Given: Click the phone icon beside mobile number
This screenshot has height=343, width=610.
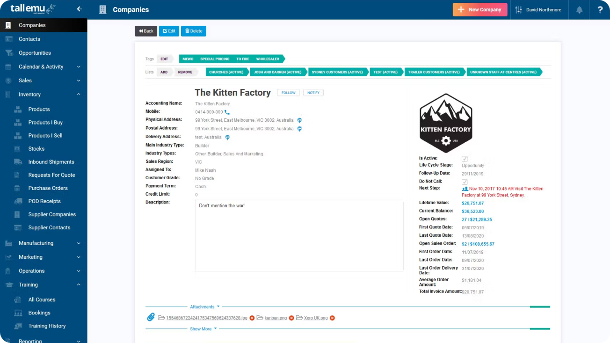Looking at the screenshot, I should pyautogui.click(x=227, y=112).
